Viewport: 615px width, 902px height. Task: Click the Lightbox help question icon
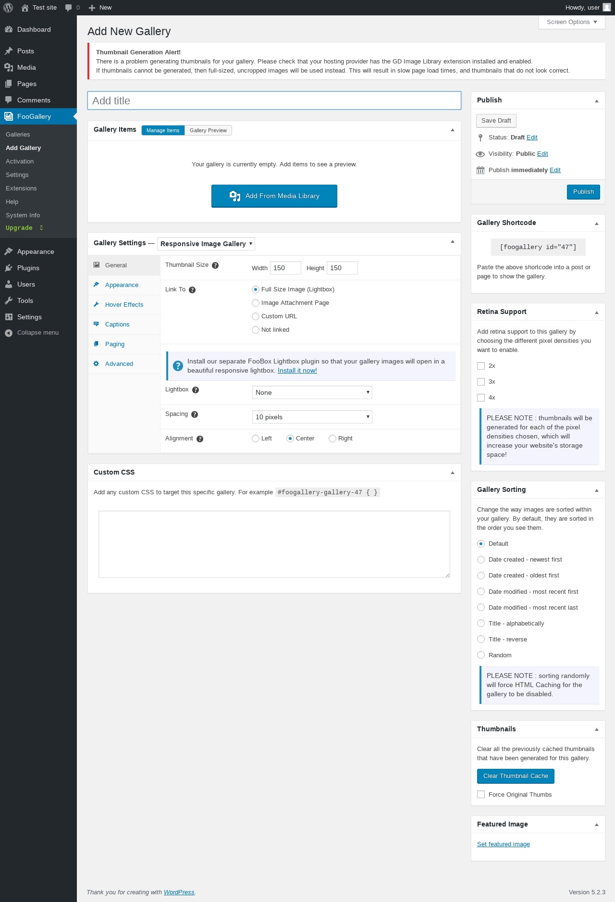[x=196, y=390]
